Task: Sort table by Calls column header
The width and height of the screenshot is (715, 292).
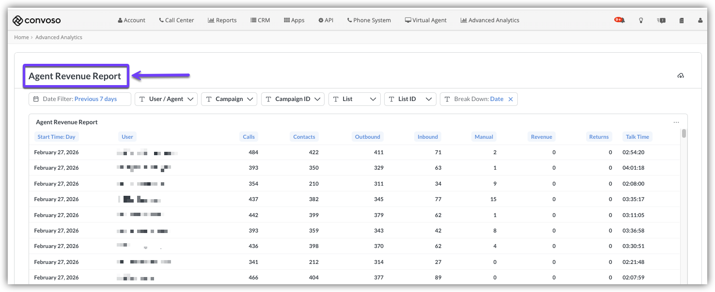Action: [x=249, y=137]
